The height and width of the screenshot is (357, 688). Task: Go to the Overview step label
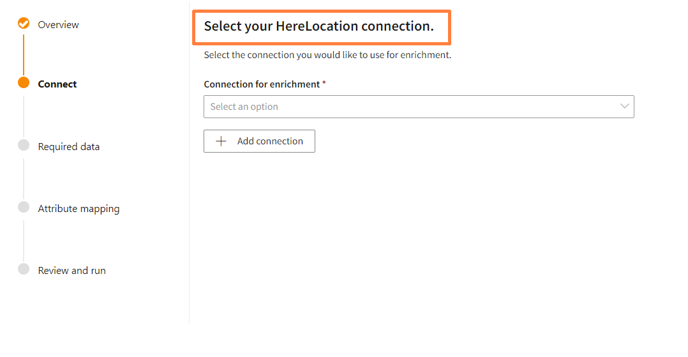[58, 25]
